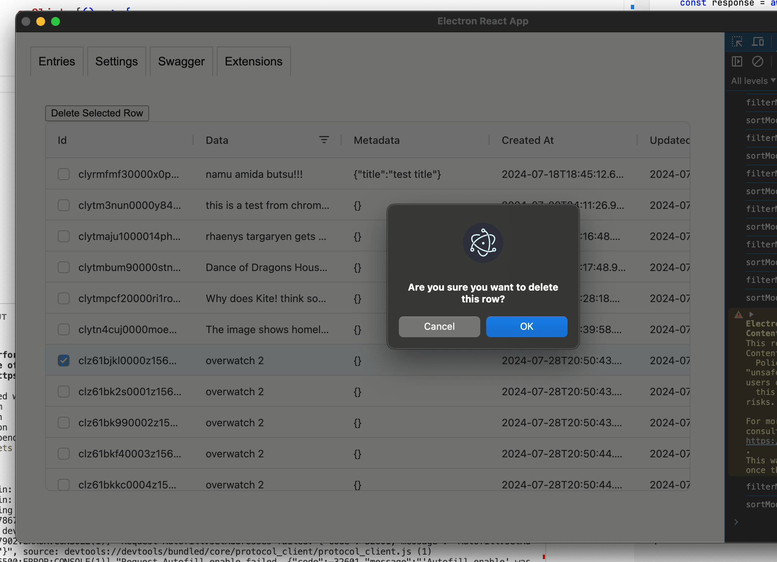
Task: Click the clear console icon
Action: (757, 61)
